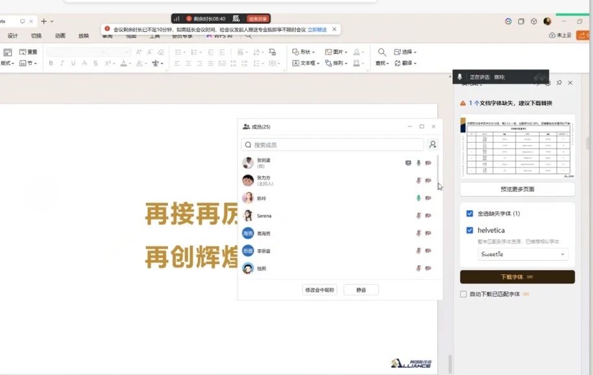Click the 成员(25) window title
The width and height of the screenshot is (593, 375).
(x=261, y=127)
